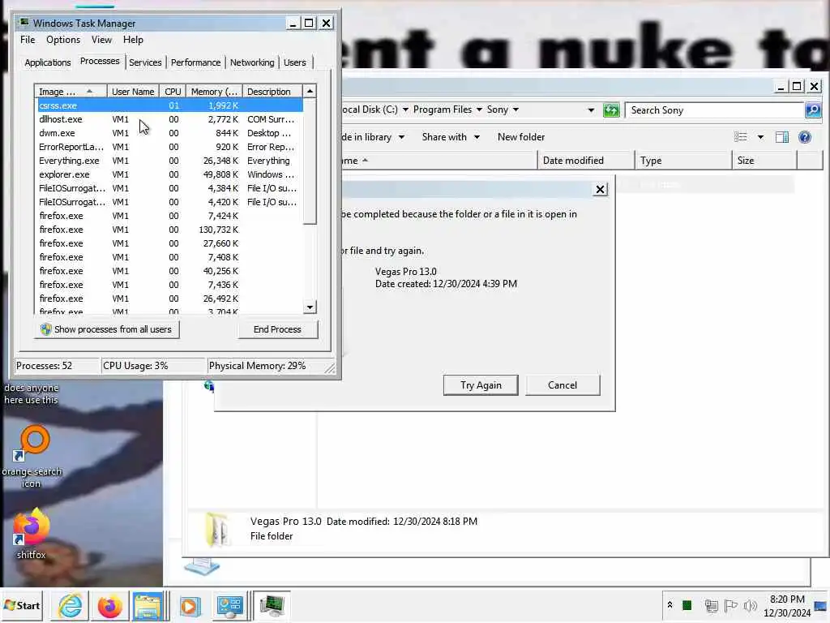Open address bar history dropdown
Viewport: 830px width, 623px height.
coord(591,110)
